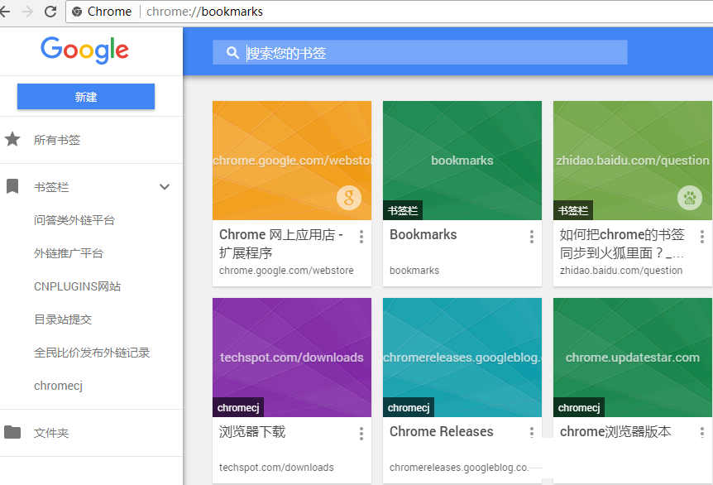Click the Chrome icon in the address bar
713x485 pixels.
point(77,12)
